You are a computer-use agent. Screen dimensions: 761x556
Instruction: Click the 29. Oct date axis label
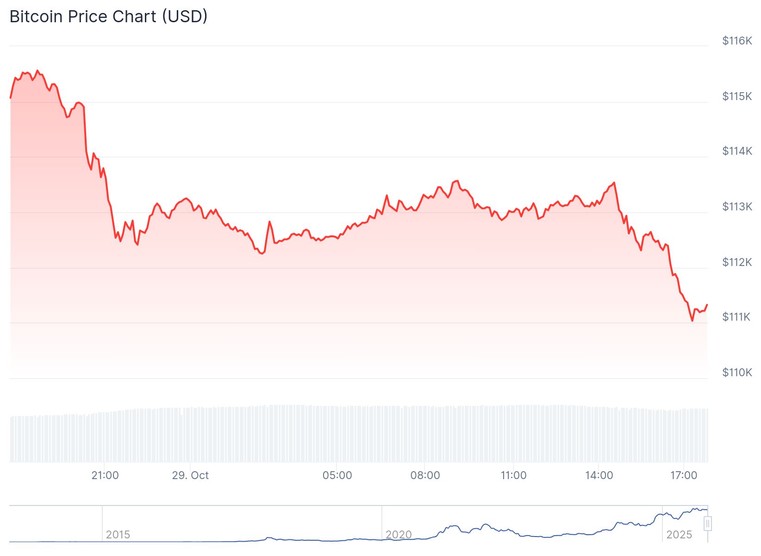tap(190, 475)
